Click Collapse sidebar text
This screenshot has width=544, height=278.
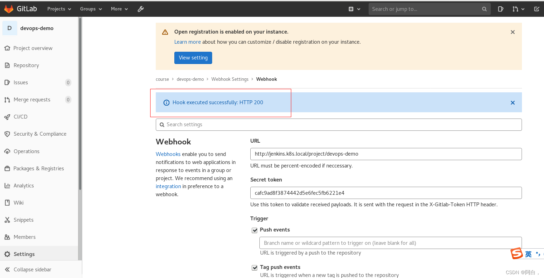point(33,270)
